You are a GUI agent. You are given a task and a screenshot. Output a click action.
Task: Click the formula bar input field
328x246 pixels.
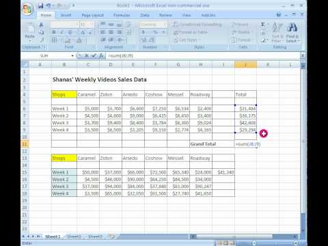(203, 55)
